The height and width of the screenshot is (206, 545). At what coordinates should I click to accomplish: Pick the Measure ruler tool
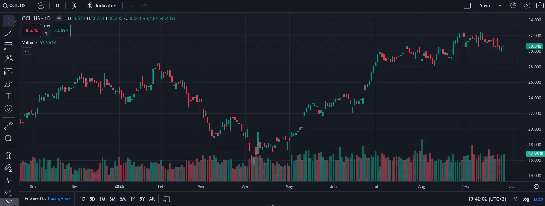8,126
